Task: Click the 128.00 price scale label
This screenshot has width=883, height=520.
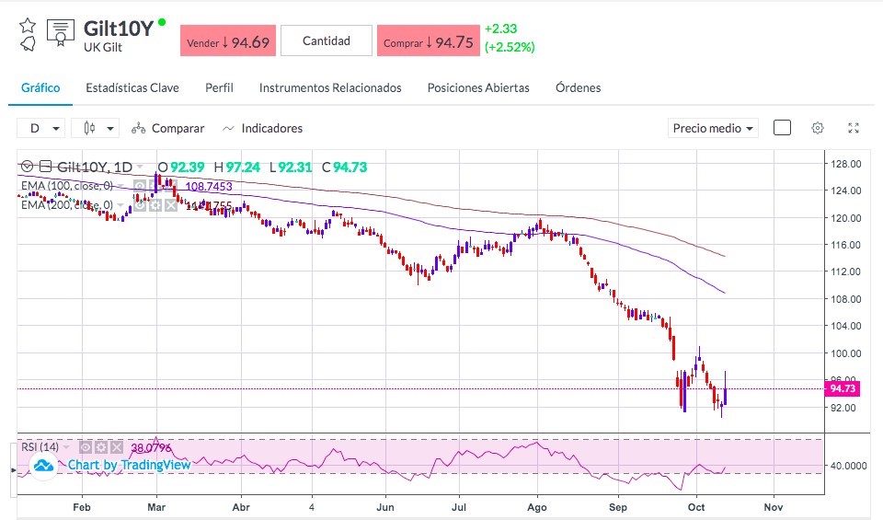Action: (845, 164)
